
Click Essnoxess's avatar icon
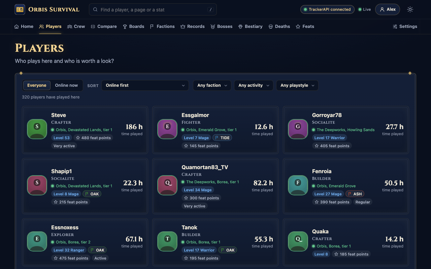[x=37, y=241]
